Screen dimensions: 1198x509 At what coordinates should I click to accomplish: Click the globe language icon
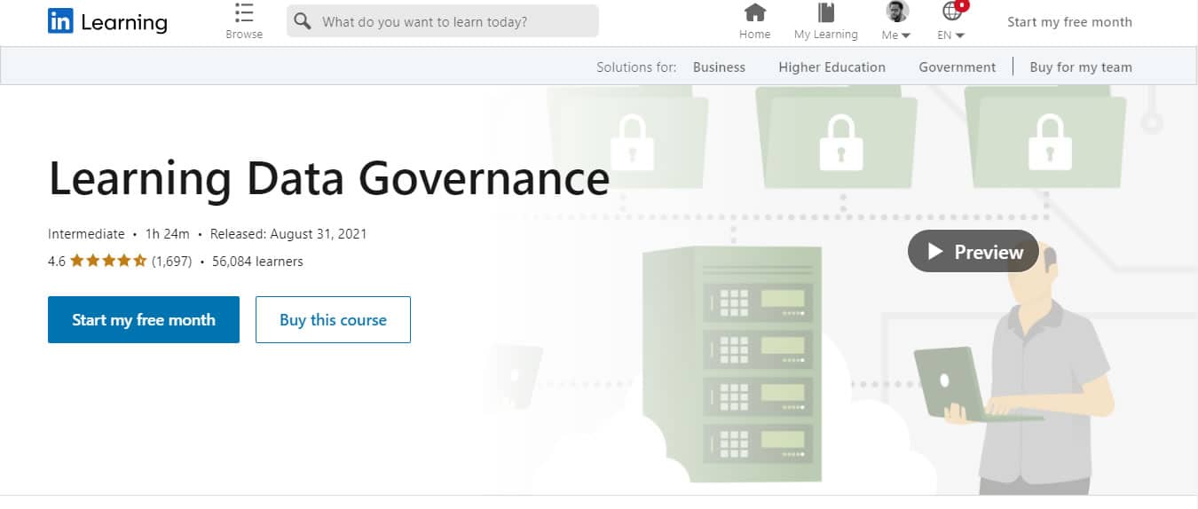[x=952, y=12]
